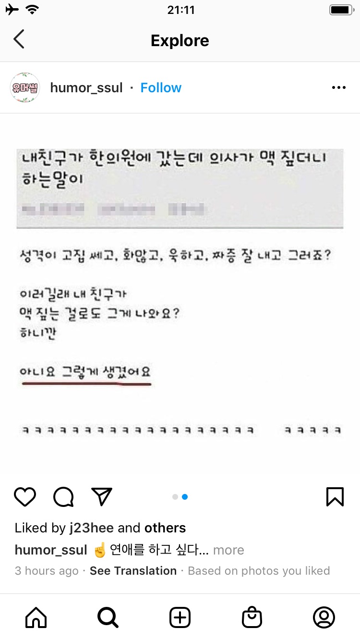Open the three-dot post options menu
The height and width of the screenshot is (641, 360).
[339, 88]
